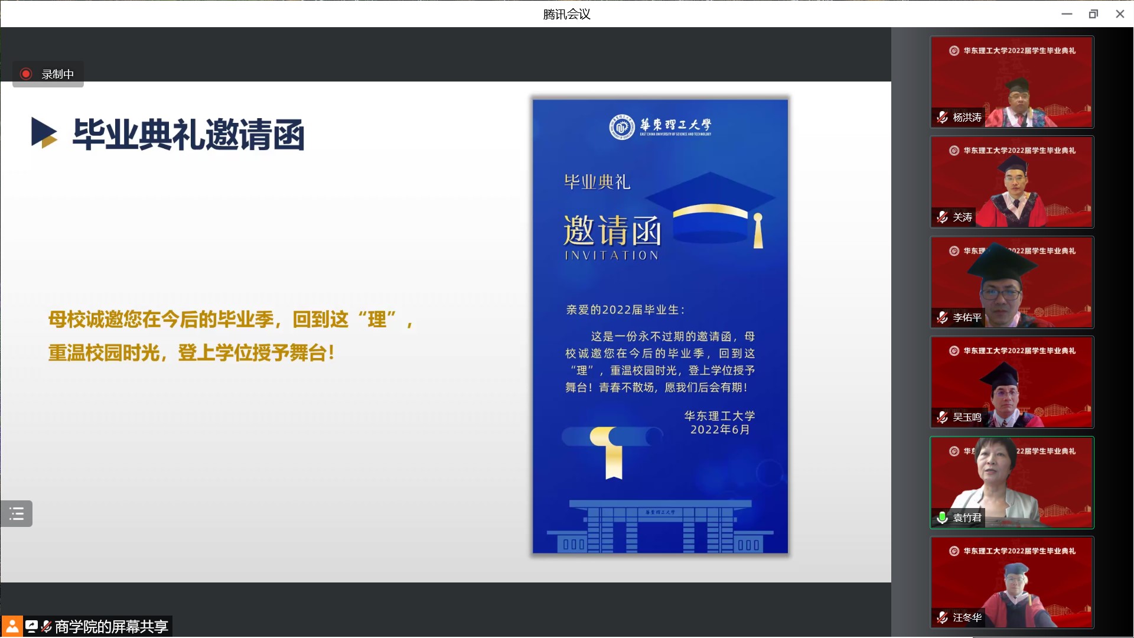1134x638 pixels.
Task: Select 关涛 participant video thumbnail
Action: tap(1012, 181)
